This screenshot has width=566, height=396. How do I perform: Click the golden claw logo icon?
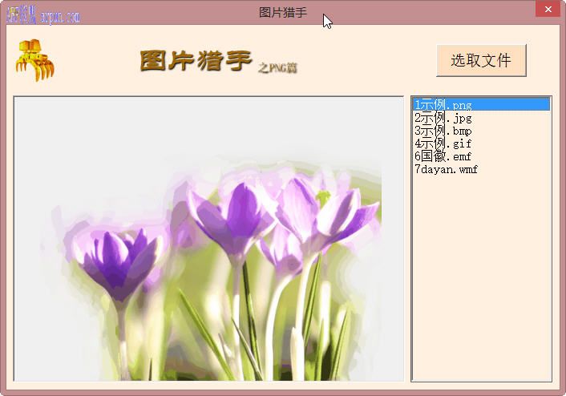[34, 60]
